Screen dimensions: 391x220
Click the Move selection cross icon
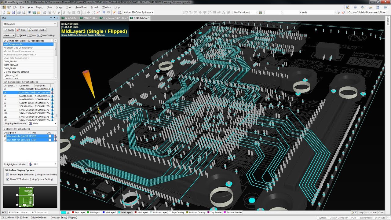click(89, 12)
